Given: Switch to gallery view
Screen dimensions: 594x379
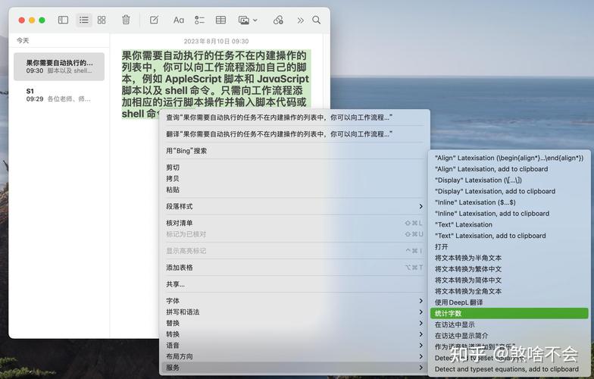Looking at the screenshot, I should pos(102,20).
